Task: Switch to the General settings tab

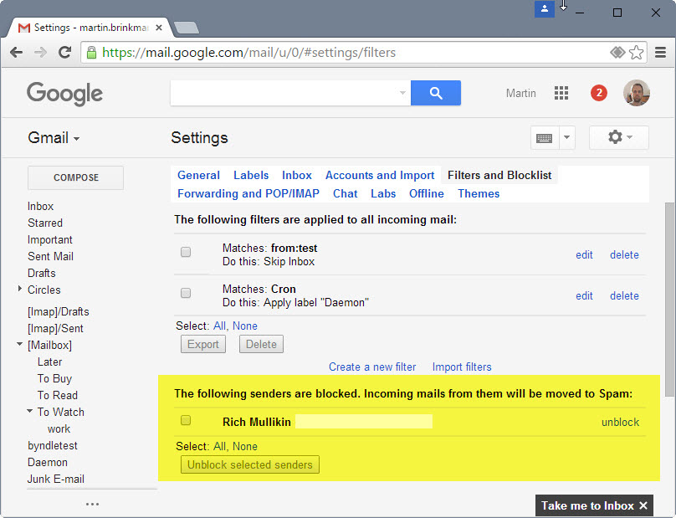Action: coord(198,175)
